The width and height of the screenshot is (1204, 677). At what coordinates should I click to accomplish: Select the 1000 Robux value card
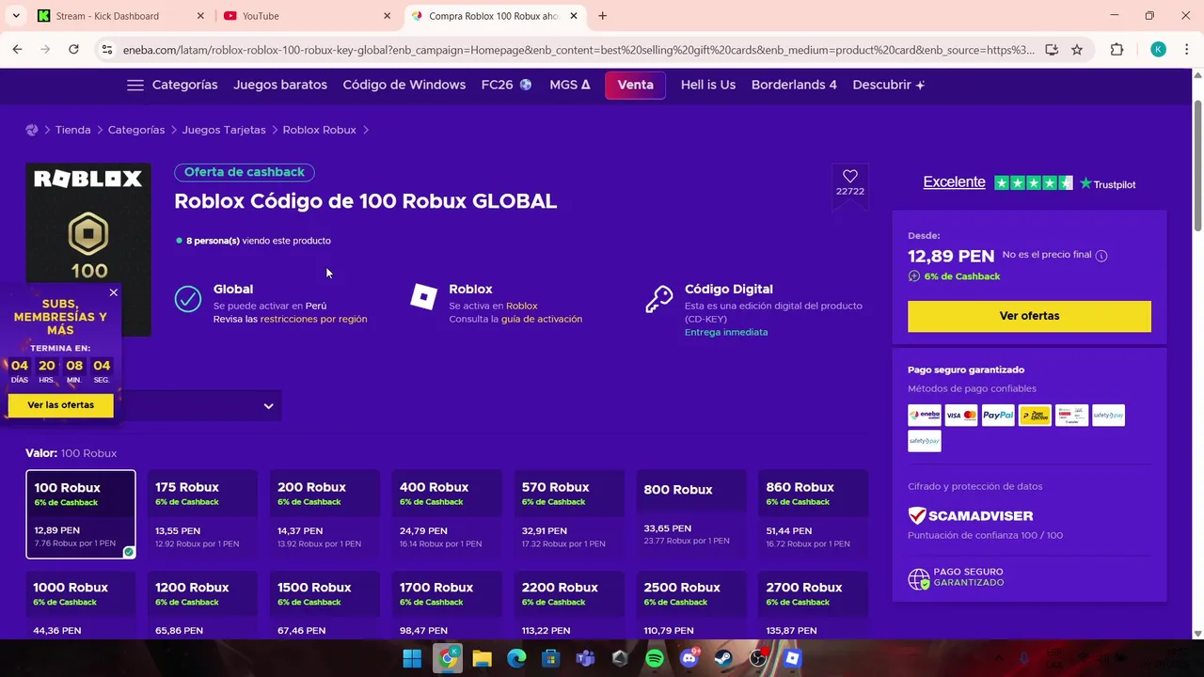click(x=81, y=606)
